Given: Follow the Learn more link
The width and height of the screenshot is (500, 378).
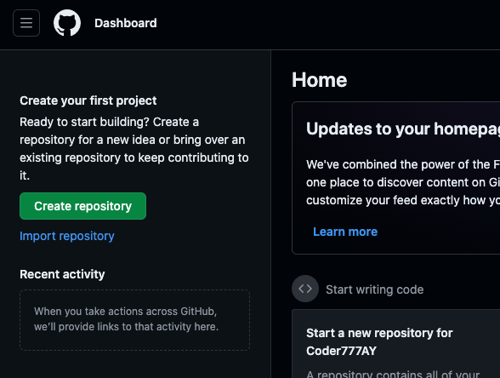Looking at the screenshot, I should (345, 232).
